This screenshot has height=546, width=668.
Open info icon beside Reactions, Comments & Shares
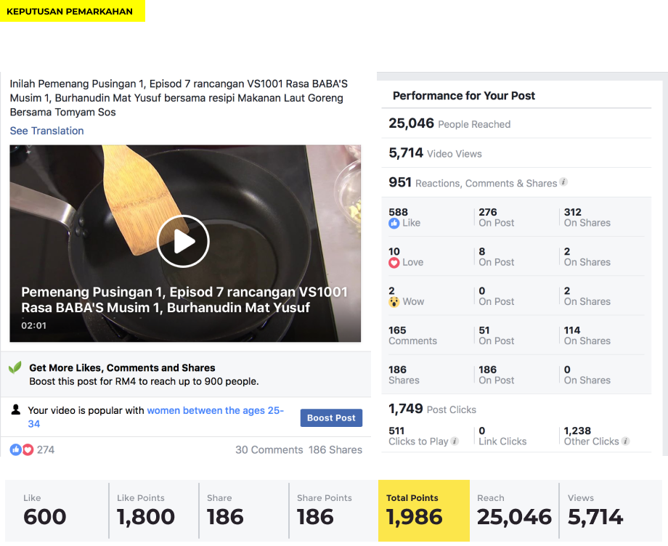[x=563, y=182]
